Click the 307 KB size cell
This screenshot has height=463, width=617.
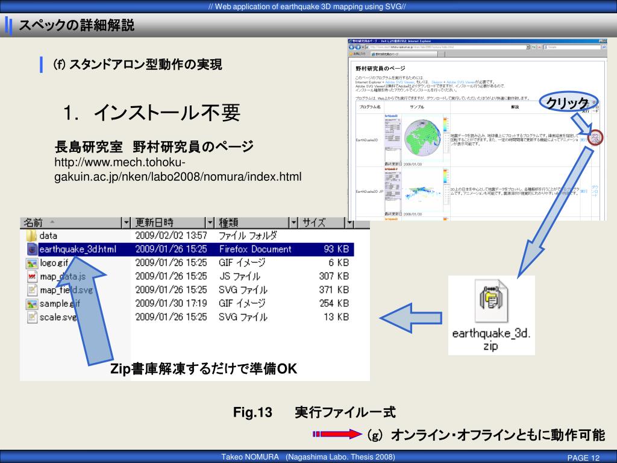[334, 276]
